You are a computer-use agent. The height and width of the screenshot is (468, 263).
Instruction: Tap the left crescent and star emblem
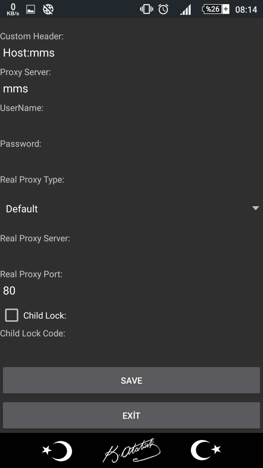pyautogui.click(x=57, y=451)
